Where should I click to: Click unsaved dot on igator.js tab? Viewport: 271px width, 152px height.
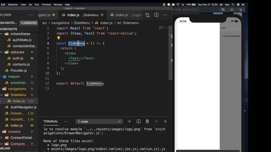[x=54, y=15]
